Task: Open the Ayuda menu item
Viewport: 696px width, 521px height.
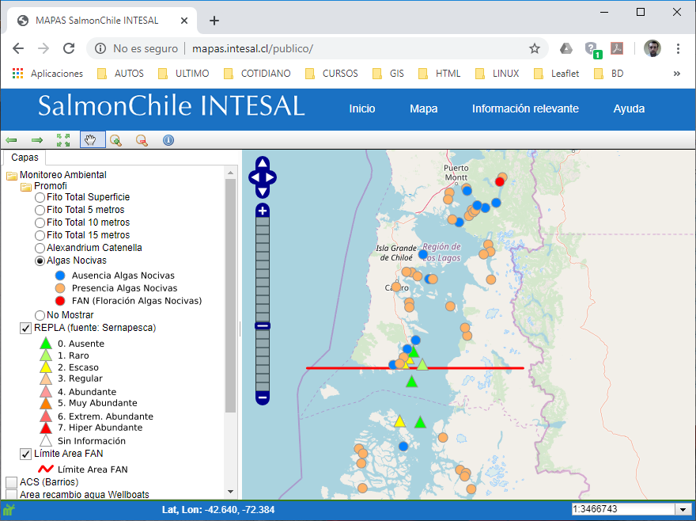Action: 629,108
